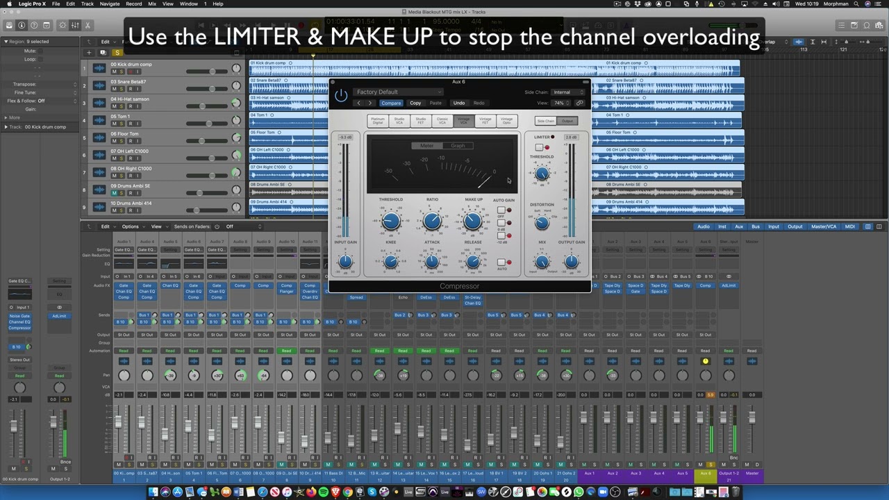Image resolution: width=889 pixels, height=500 pixels.
Task: Open the Side Chain Internal dropdown
Action: click(x=570, y=92)
